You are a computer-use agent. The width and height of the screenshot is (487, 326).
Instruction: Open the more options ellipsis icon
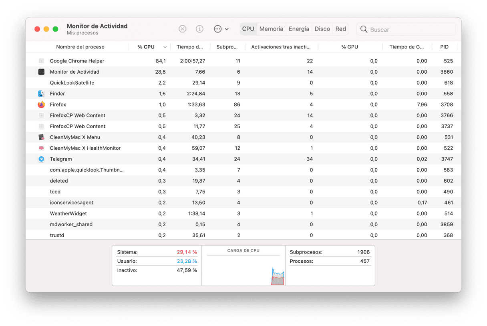pos(217,29)
